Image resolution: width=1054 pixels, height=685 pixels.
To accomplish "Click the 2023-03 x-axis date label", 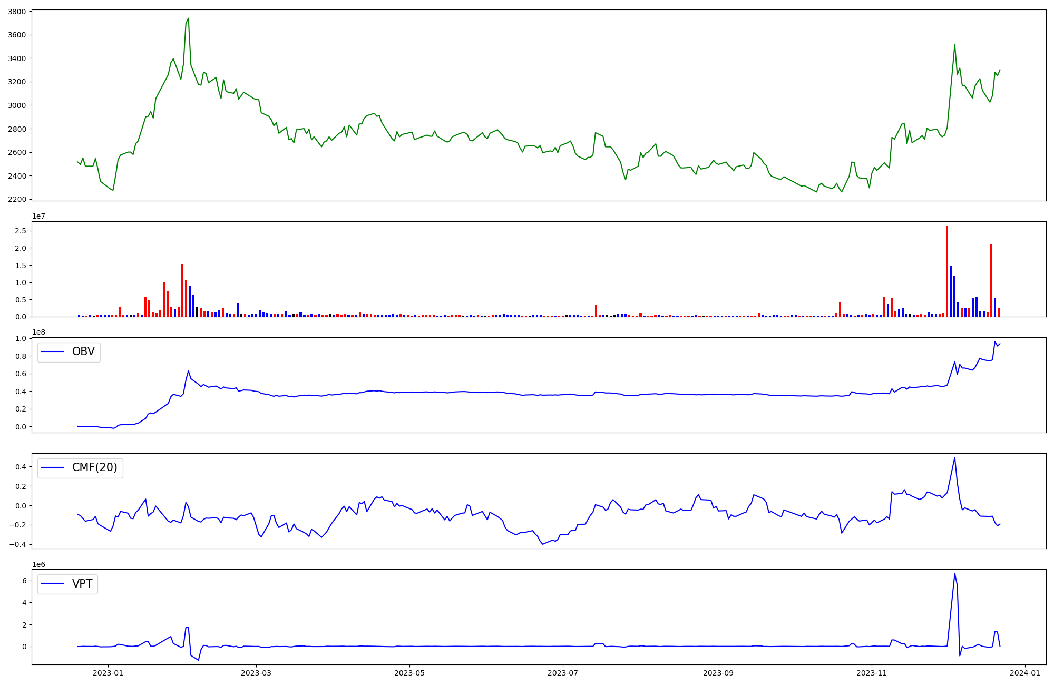I will point(256,673).
